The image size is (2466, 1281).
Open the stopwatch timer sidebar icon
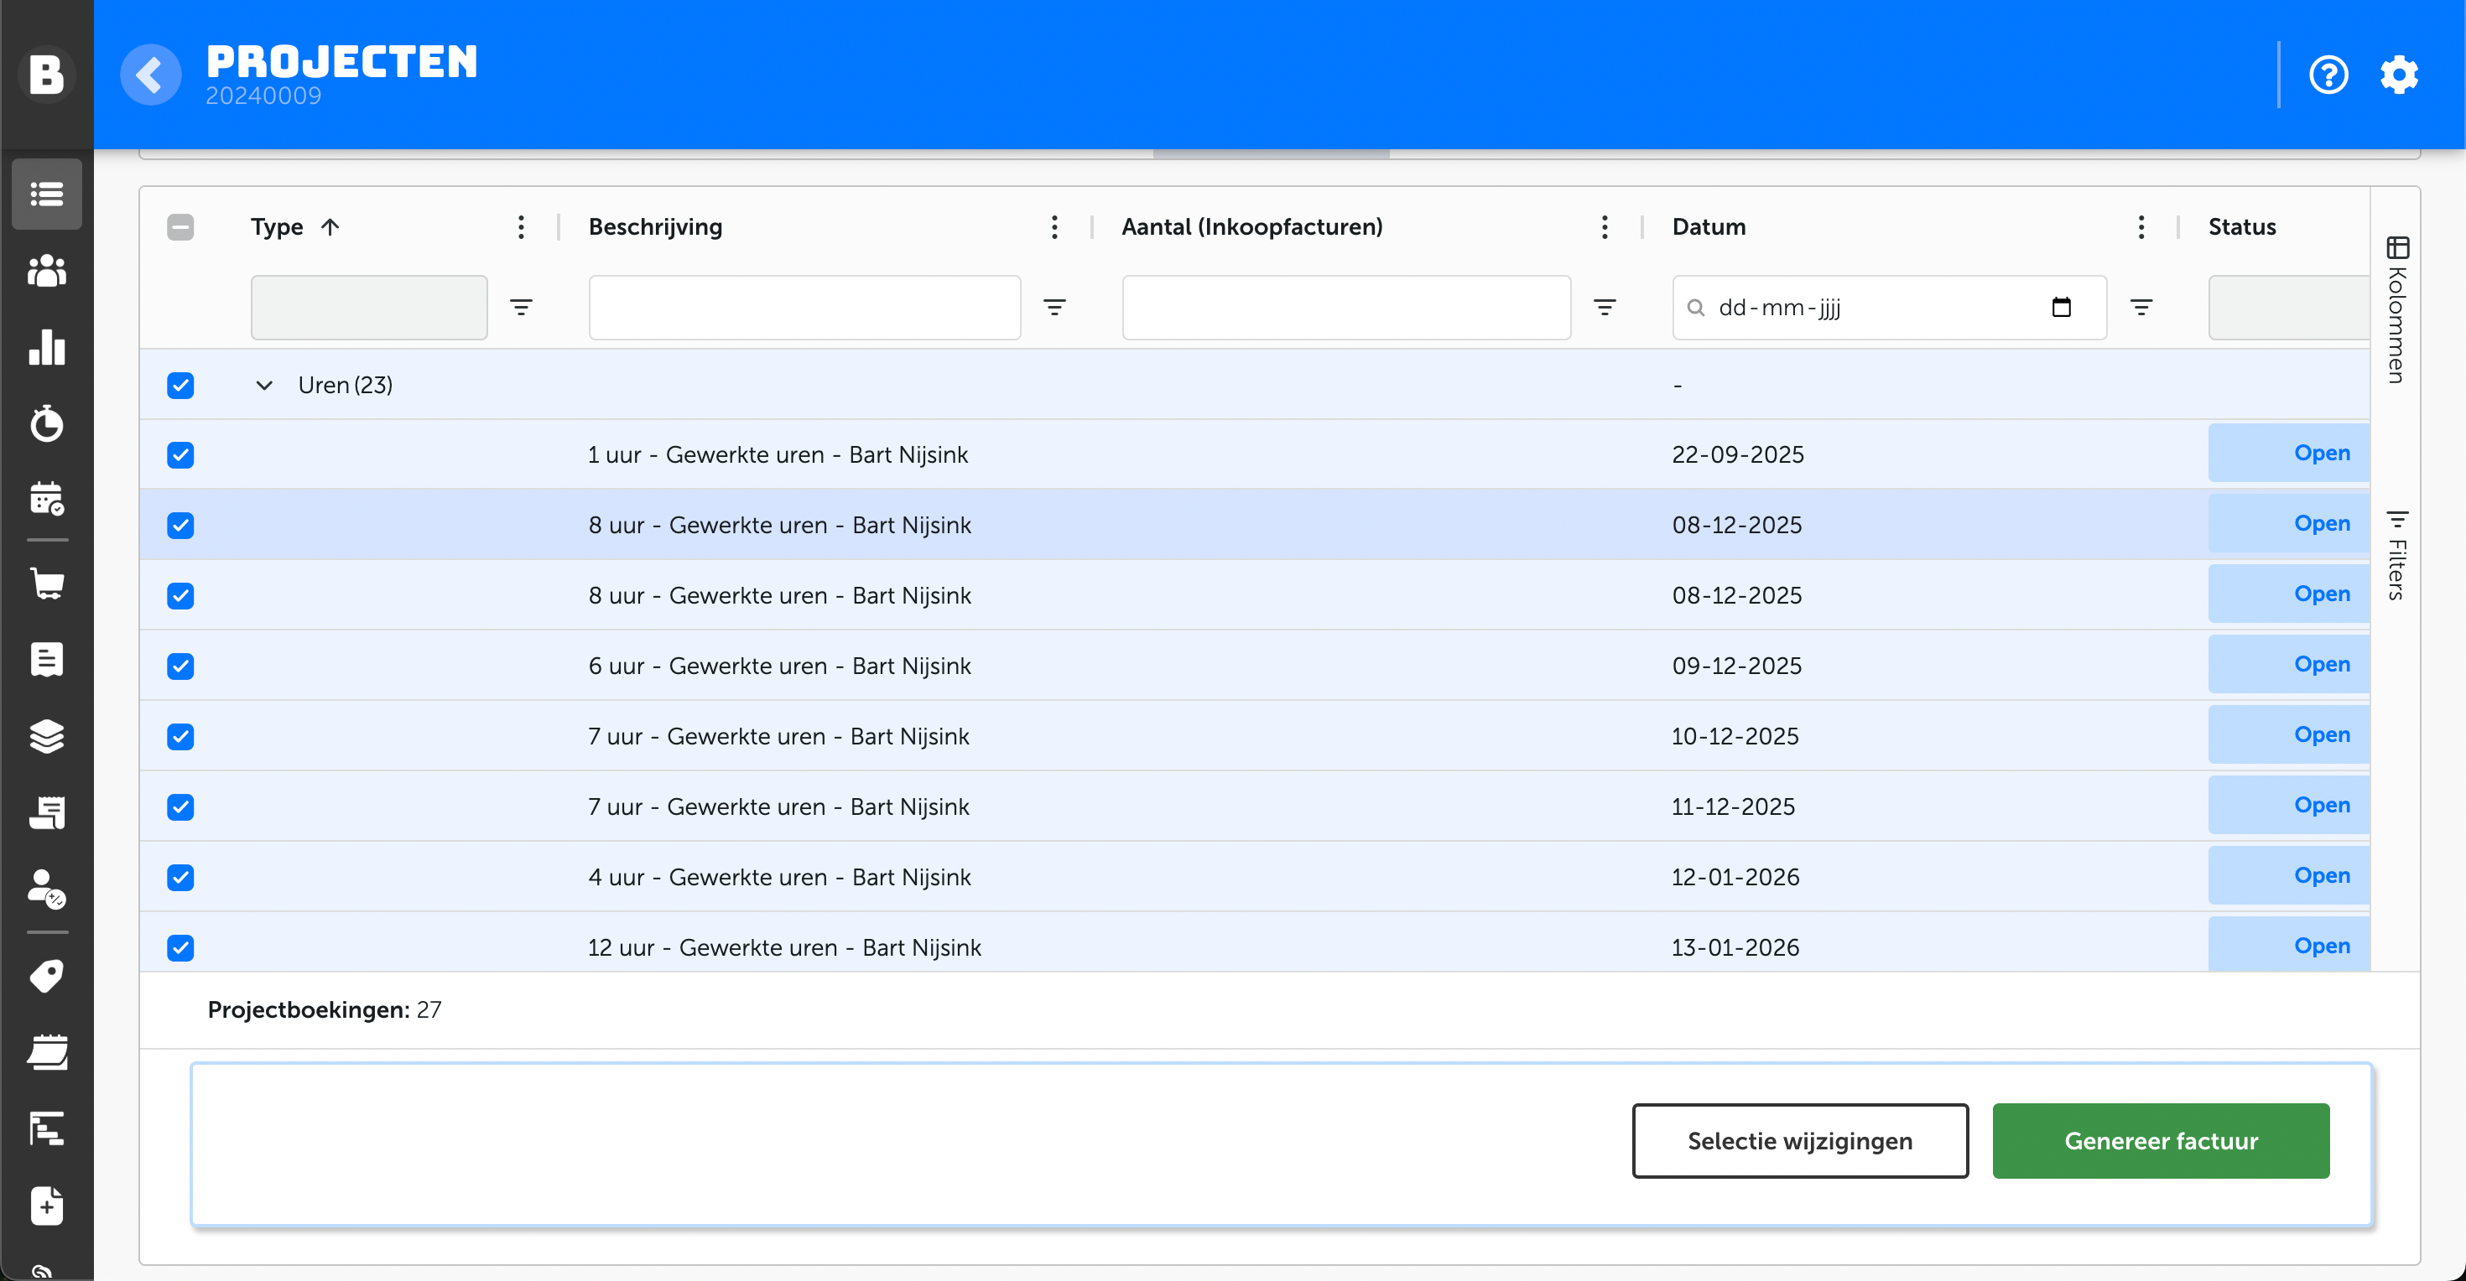click(x=46, y=423)
